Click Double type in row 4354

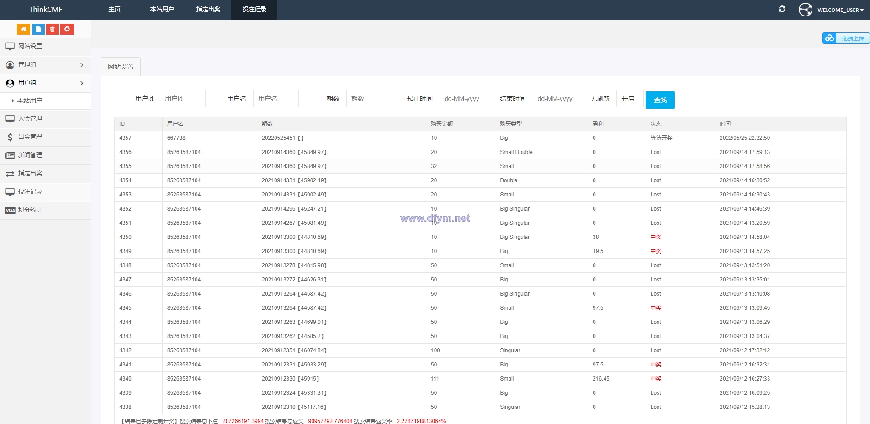[x=509, y=180]
